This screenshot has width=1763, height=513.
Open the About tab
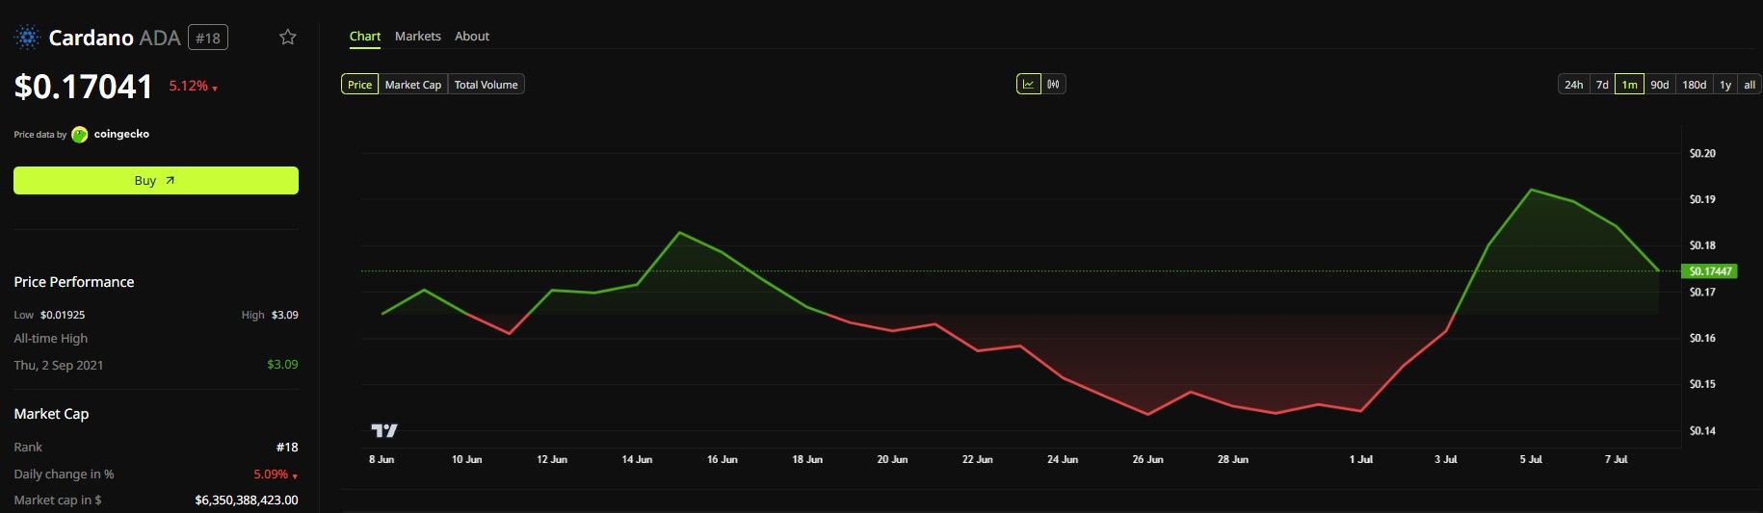[x=472, y=37]
